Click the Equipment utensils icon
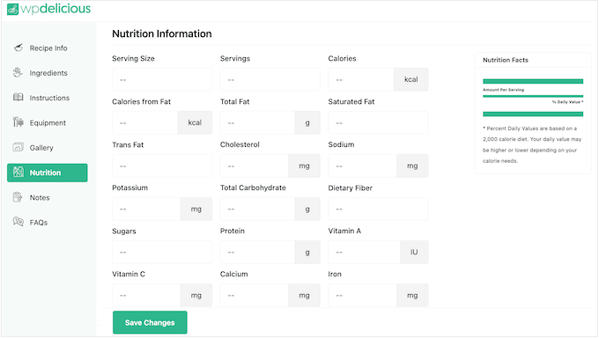599x338 pixels. tap(18, 122)
